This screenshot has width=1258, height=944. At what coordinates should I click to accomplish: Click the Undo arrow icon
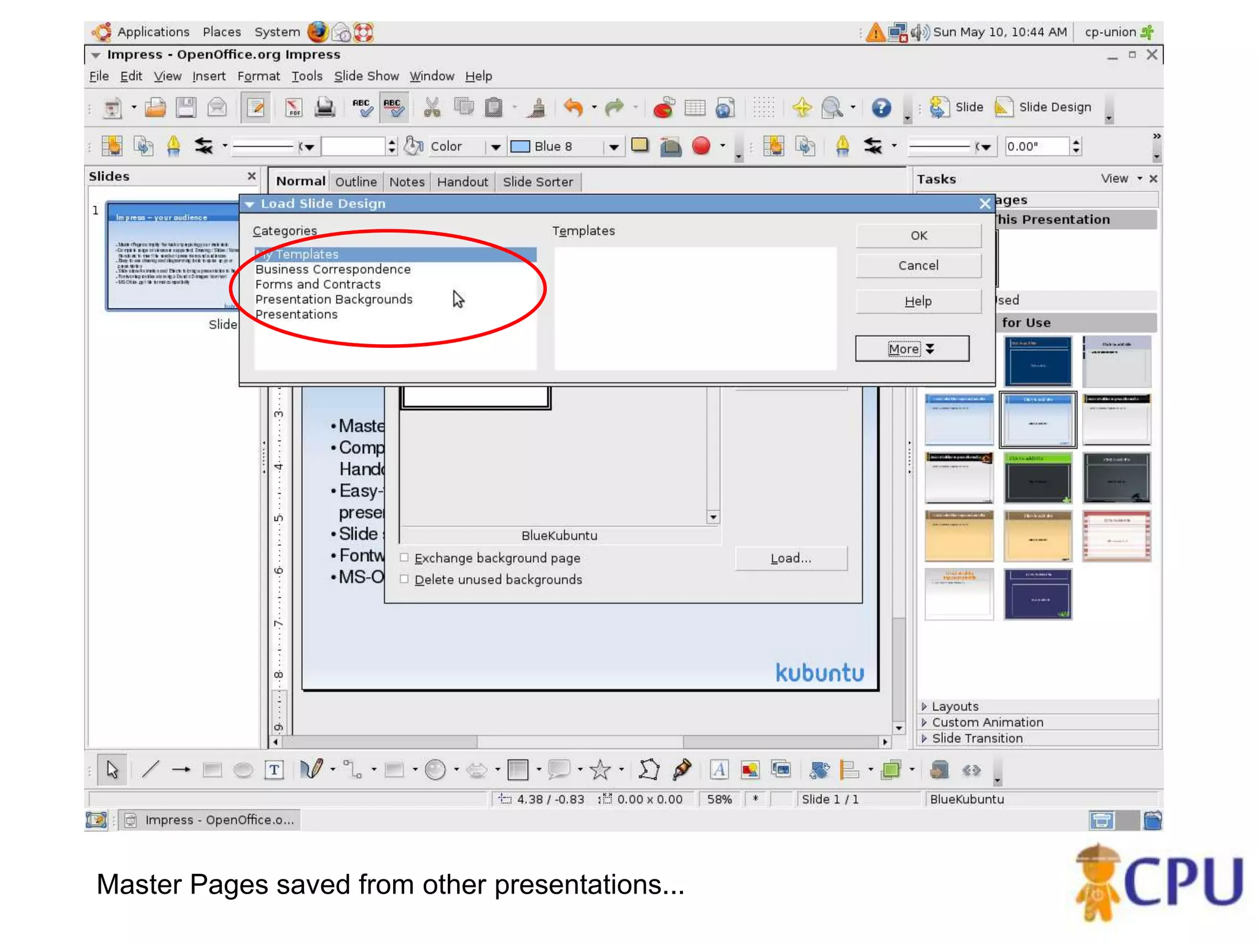pyautogui.click(x=573, y=108)
